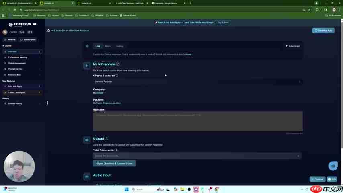Screen dimensions: 343x193
Task: Open the Adobe Acrobat bookmark
Action: tap(128, 16)
